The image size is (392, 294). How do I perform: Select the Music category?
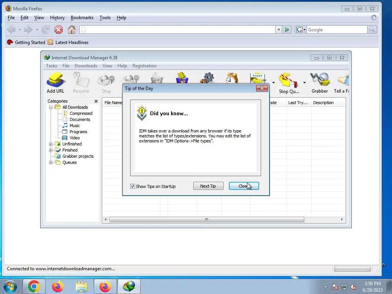75,126
